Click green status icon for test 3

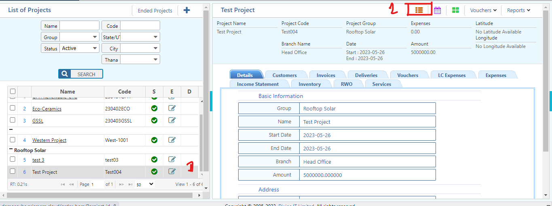tap(154, 159)
